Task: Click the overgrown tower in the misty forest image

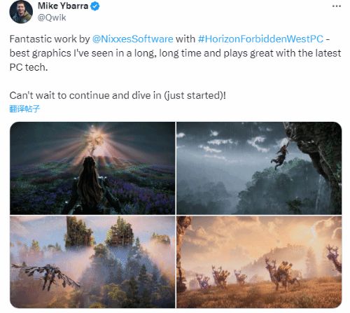Action: tap(79, 232)
